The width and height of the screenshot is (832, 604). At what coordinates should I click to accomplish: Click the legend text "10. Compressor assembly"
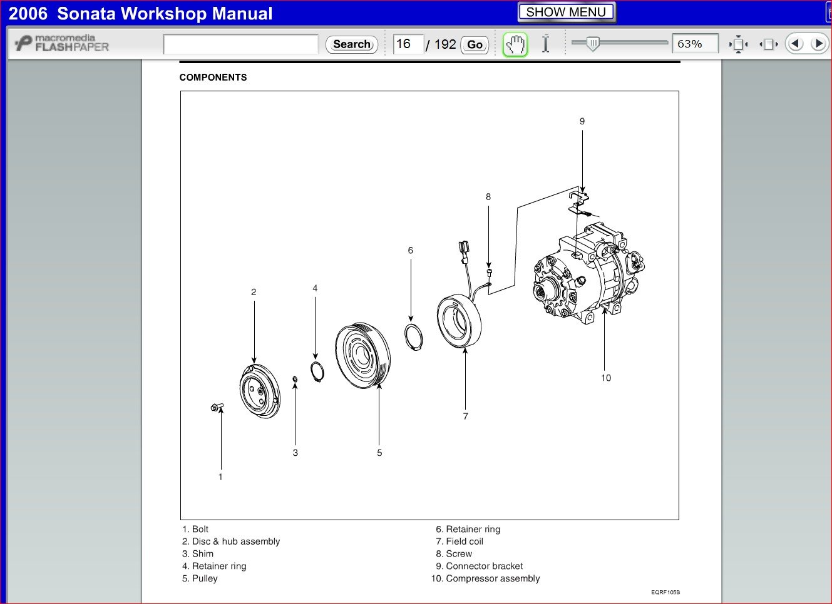(x=485, y=578)
